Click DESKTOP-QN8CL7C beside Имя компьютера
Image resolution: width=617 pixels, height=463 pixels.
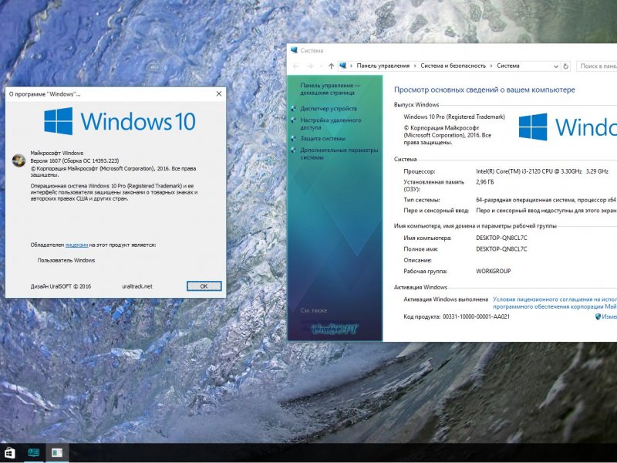tap(501, 238)
